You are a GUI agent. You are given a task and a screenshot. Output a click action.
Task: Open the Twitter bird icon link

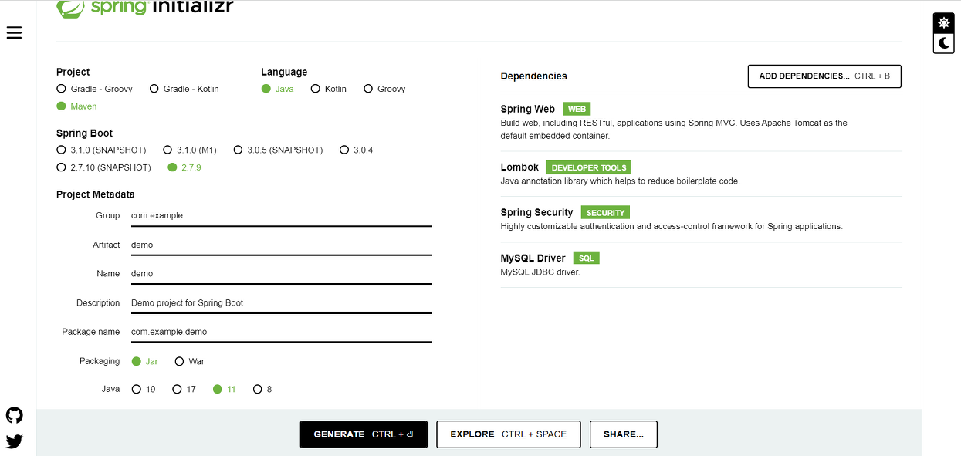click(x=14, y=441)
